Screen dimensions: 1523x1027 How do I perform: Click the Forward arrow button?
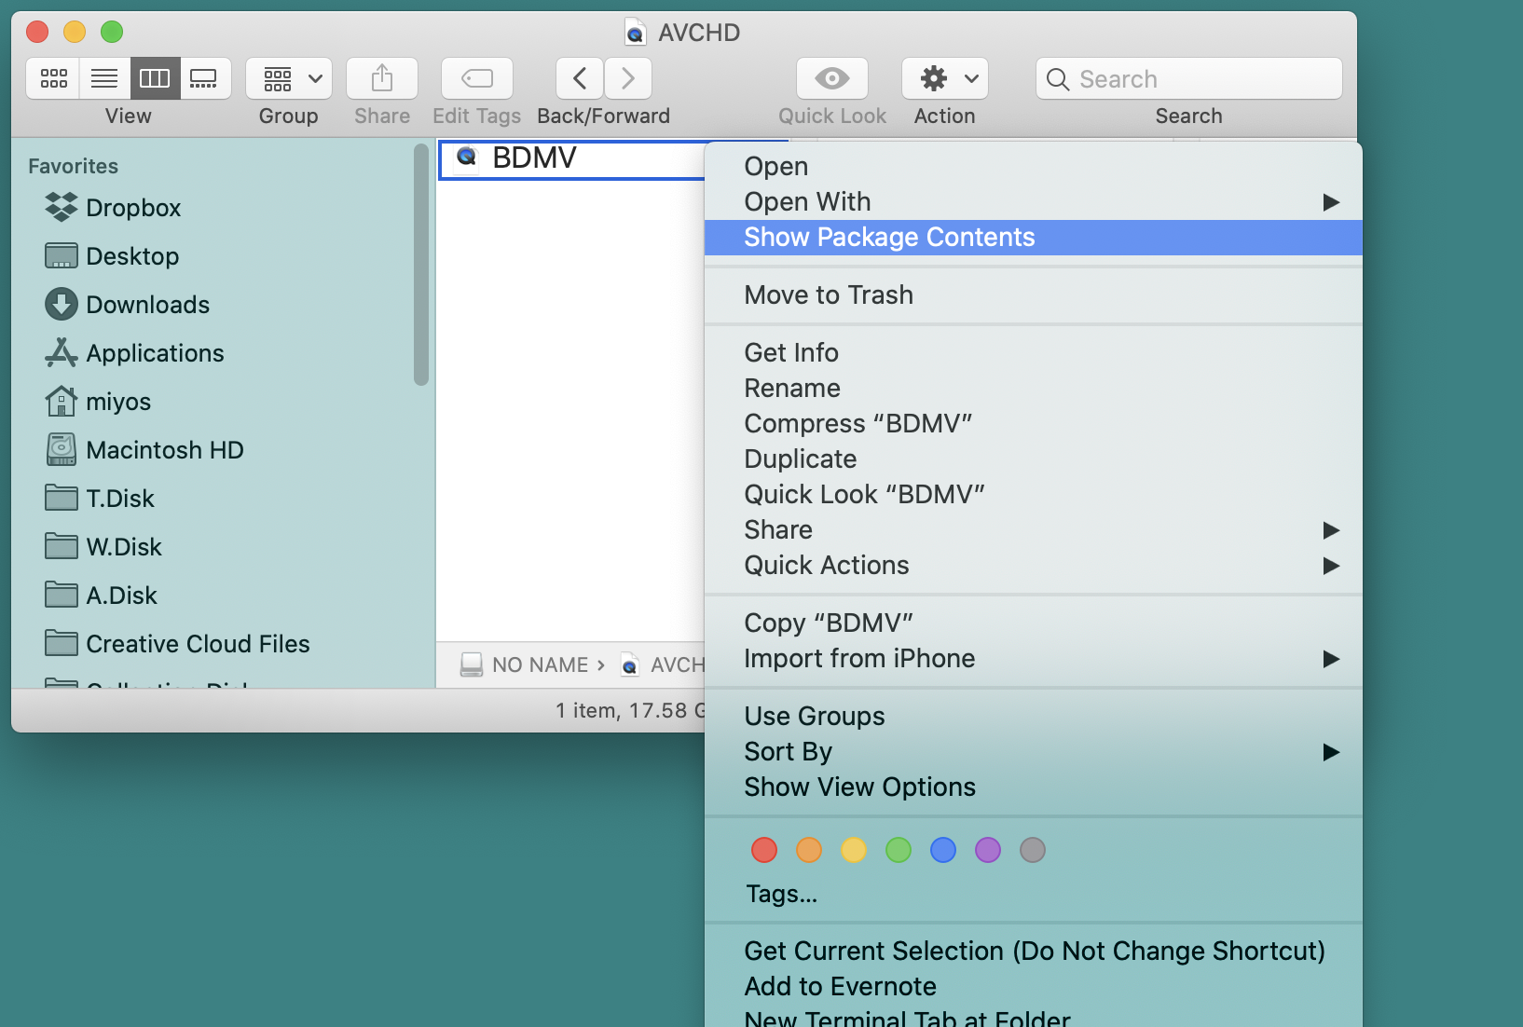point(628,78)
